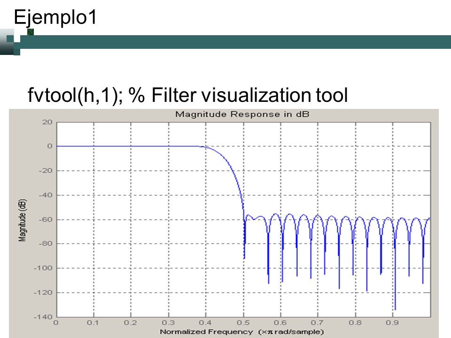This screenshot has height=338, width=451.
Task: Click the x-axis tick label '0.4'
Action: tap(205, 323)
